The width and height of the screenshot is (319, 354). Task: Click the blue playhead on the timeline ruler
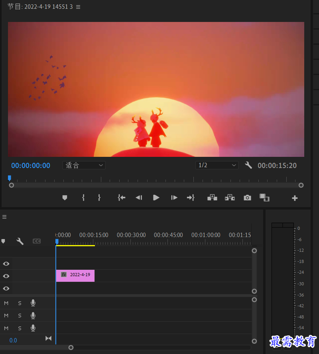tap(57, 242)
